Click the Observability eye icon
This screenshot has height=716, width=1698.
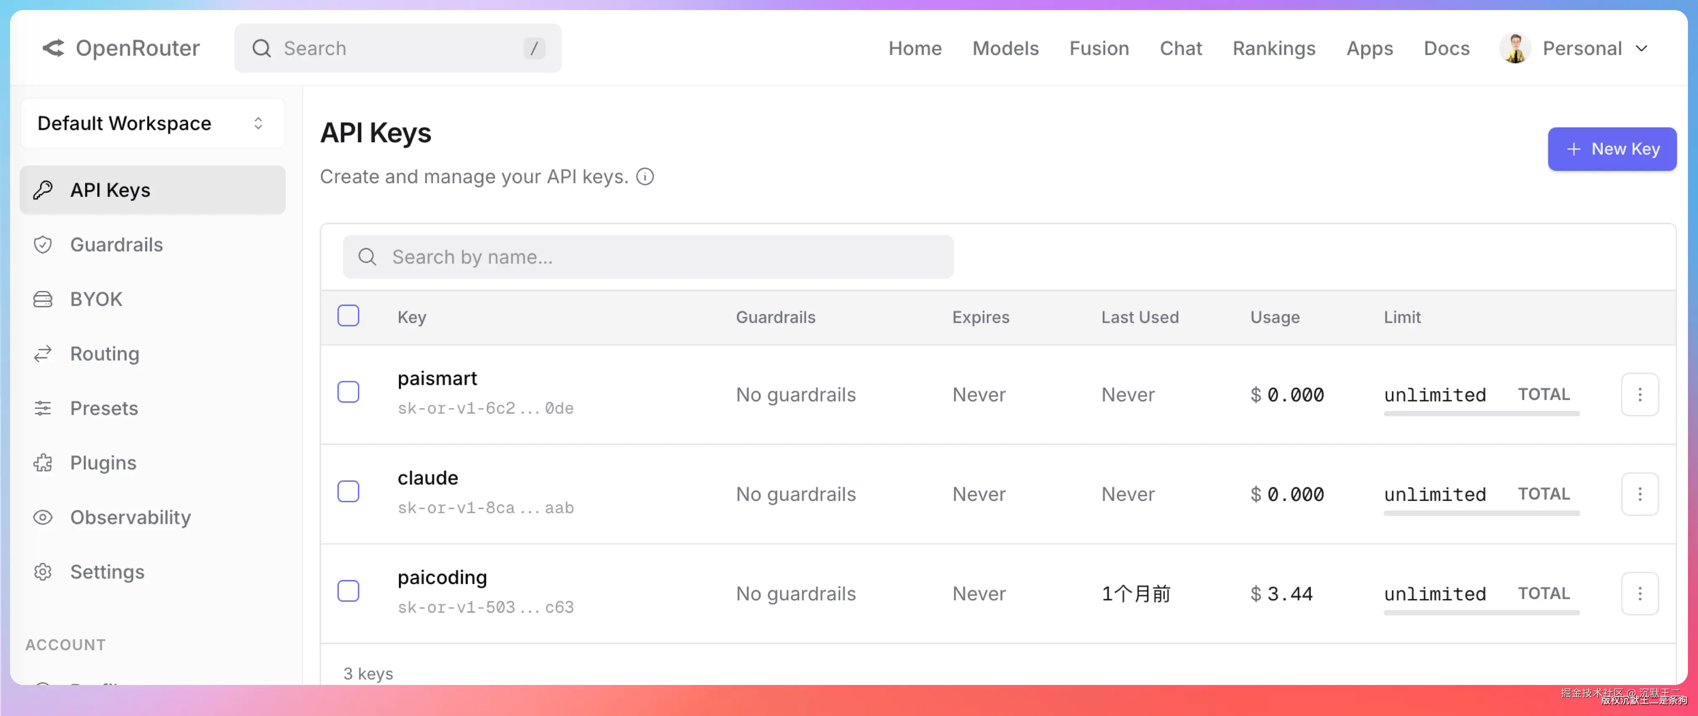pyautogui.click(x=43, y=517)
